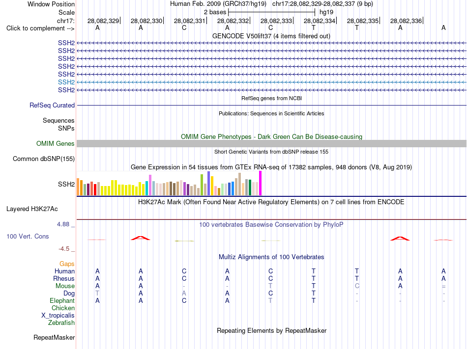This screenshot has height=349, width=467.
Task: Click the Zebrafish species label
Action: (61, 322)
